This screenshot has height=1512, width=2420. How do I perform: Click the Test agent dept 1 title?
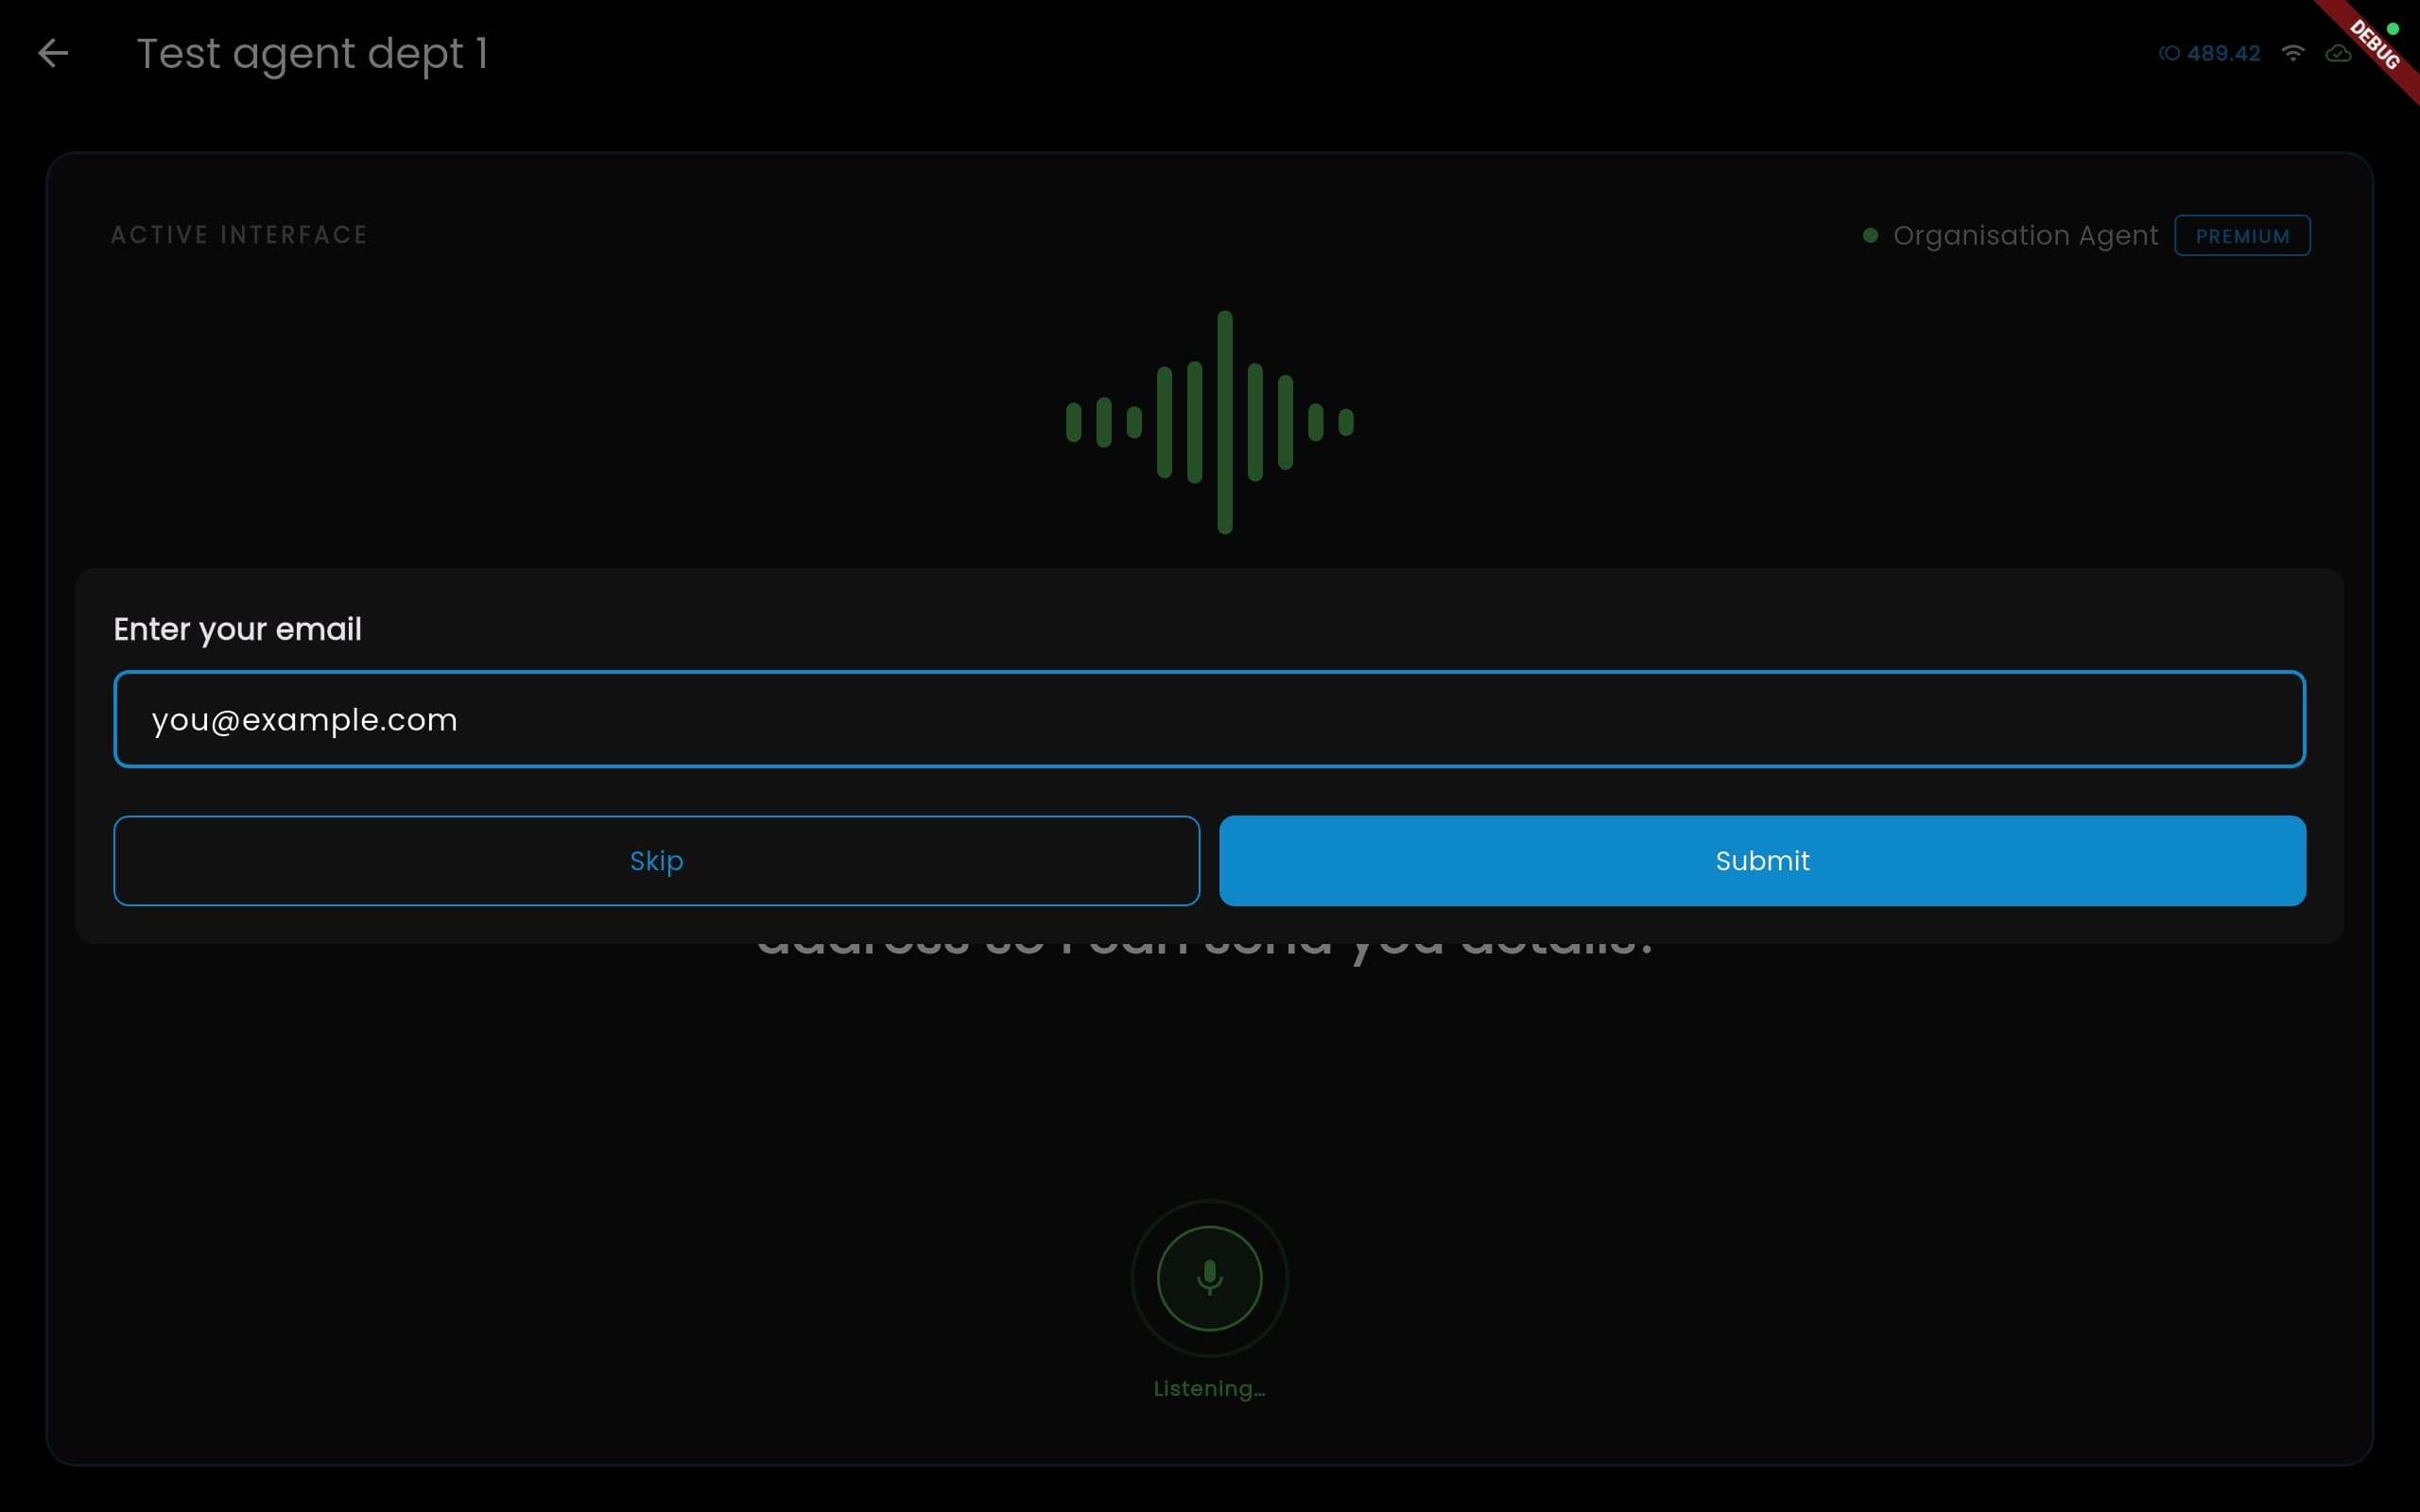coord(312,53)
